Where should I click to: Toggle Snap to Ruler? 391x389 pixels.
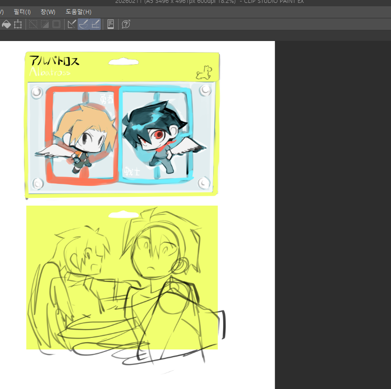72,24
